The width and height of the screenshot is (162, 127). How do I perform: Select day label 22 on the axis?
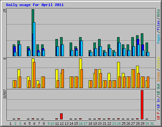[x=109, y=124]
